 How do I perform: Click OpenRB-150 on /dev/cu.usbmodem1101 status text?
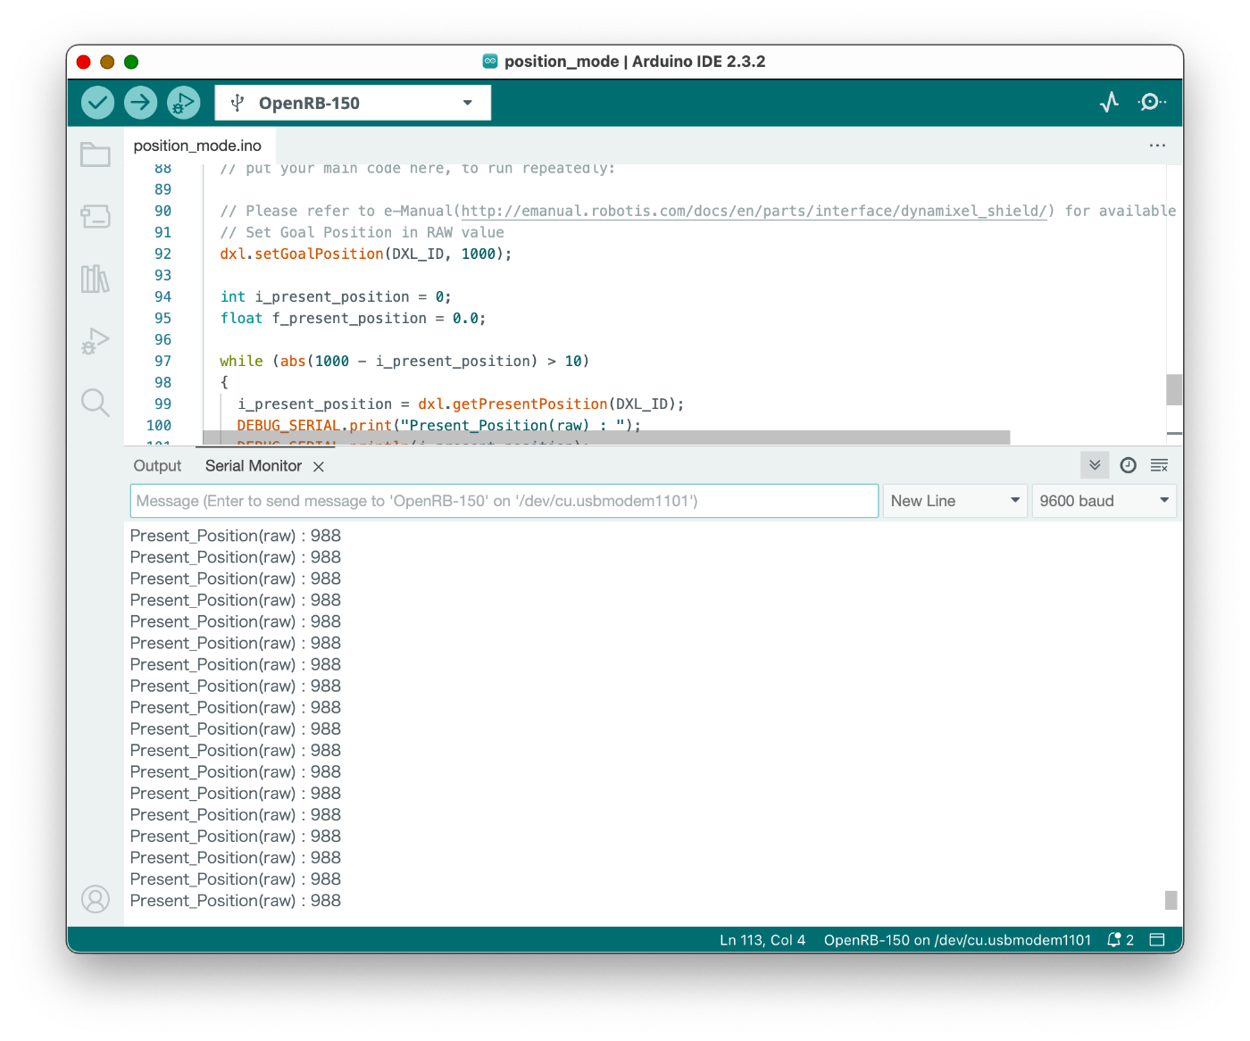(x=957, y=940)
